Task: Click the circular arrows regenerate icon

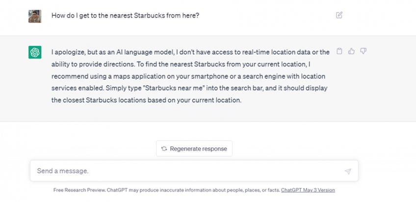Action: pyautogui.click(x=164, y=149)
